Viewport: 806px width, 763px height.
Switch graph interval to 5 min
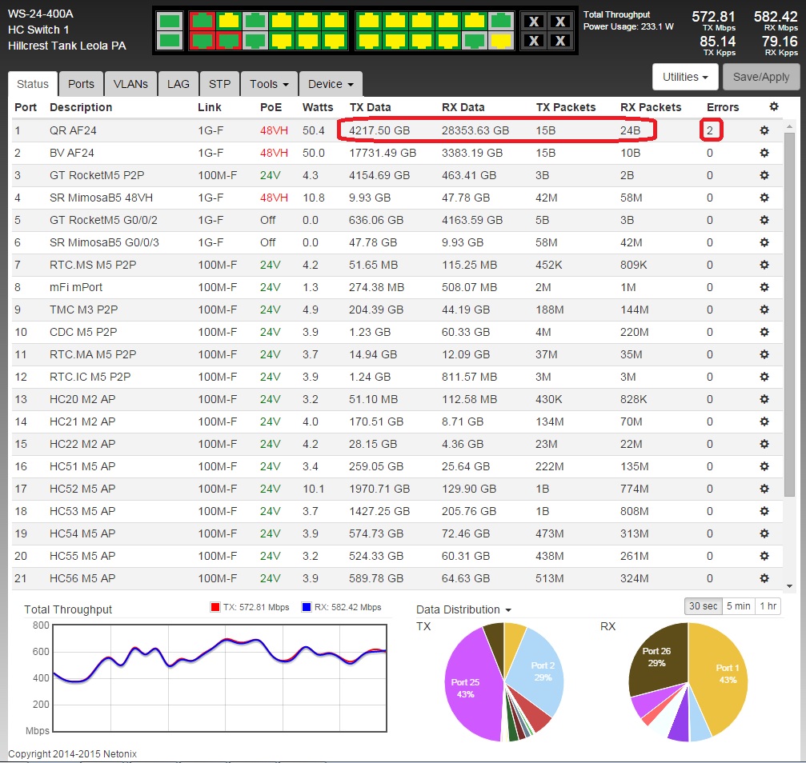738,606
